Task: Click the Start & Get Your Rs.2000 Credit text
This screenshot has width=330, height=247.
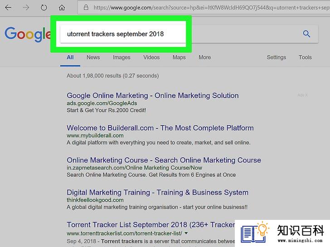Action: (x=106, y=110)
